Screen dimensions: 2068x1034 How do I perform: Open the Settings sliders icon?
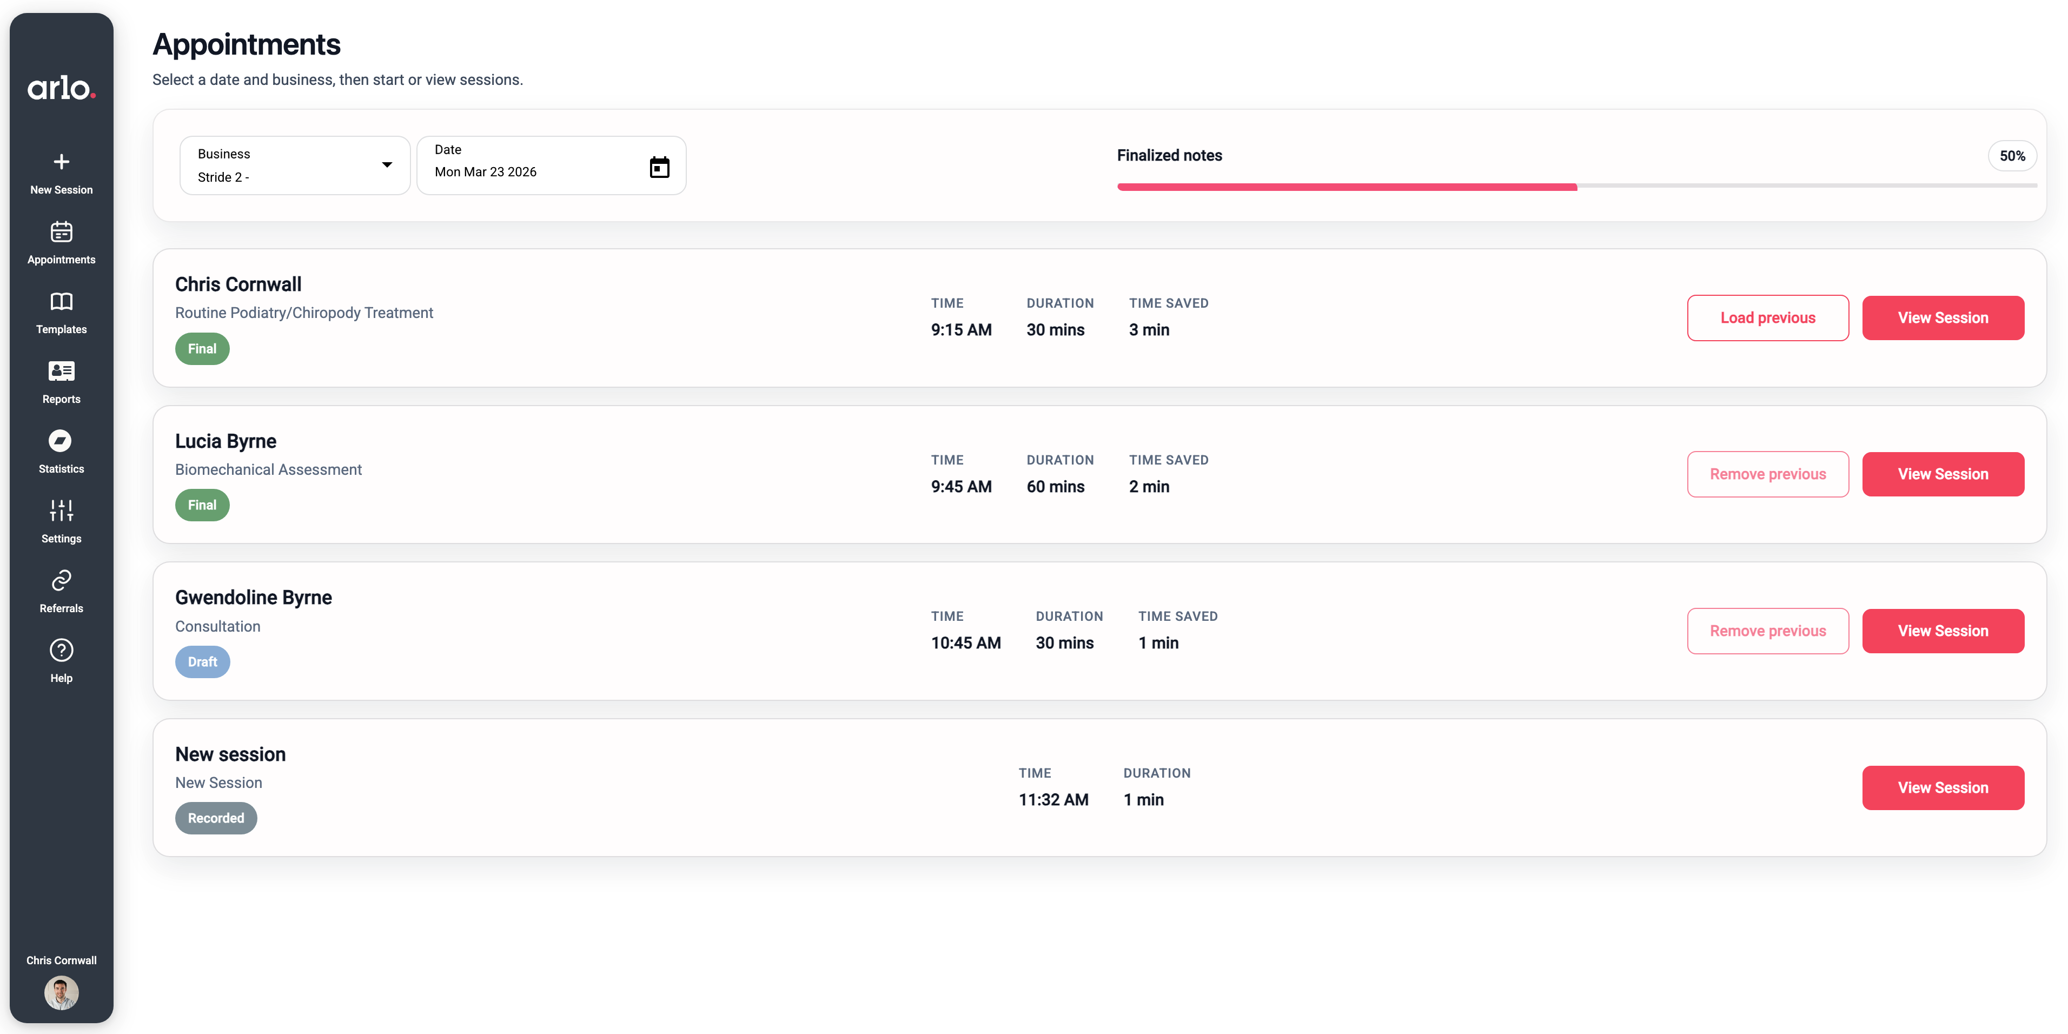61,511
